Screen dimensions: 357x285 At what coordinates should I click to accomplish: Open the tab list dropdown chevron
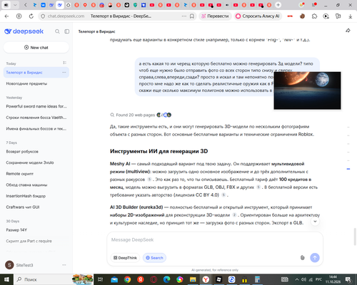click(x=15, y=5)
